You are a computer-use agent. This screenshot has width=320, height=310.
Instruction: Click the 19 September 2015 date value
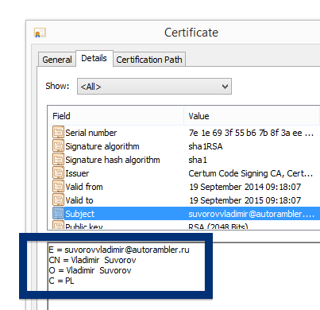click(x=245, y=200)
